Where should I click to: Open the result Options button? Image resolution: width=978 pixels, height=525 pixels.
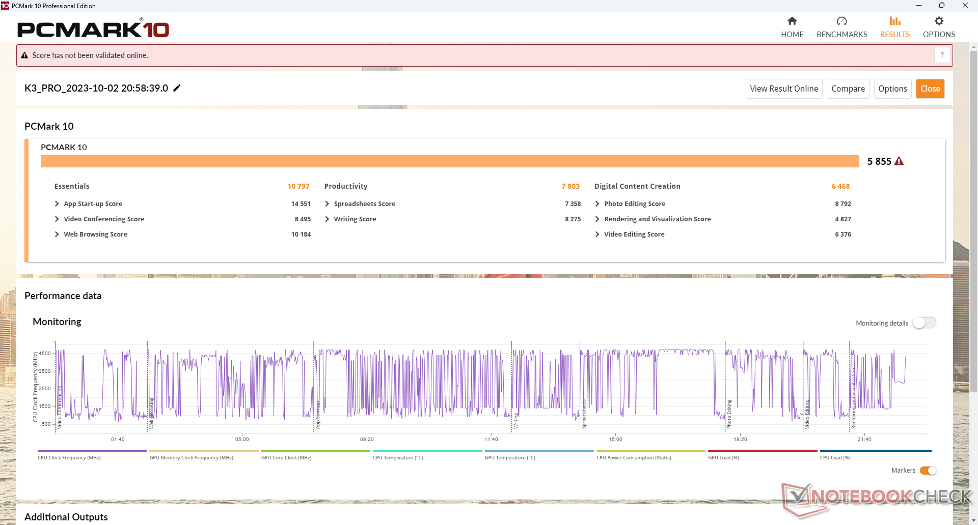click(892, 89)
